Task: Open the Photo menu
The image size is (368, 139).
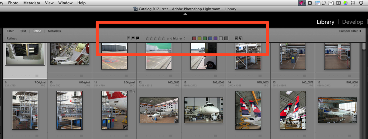Action: tap(13, 3)
